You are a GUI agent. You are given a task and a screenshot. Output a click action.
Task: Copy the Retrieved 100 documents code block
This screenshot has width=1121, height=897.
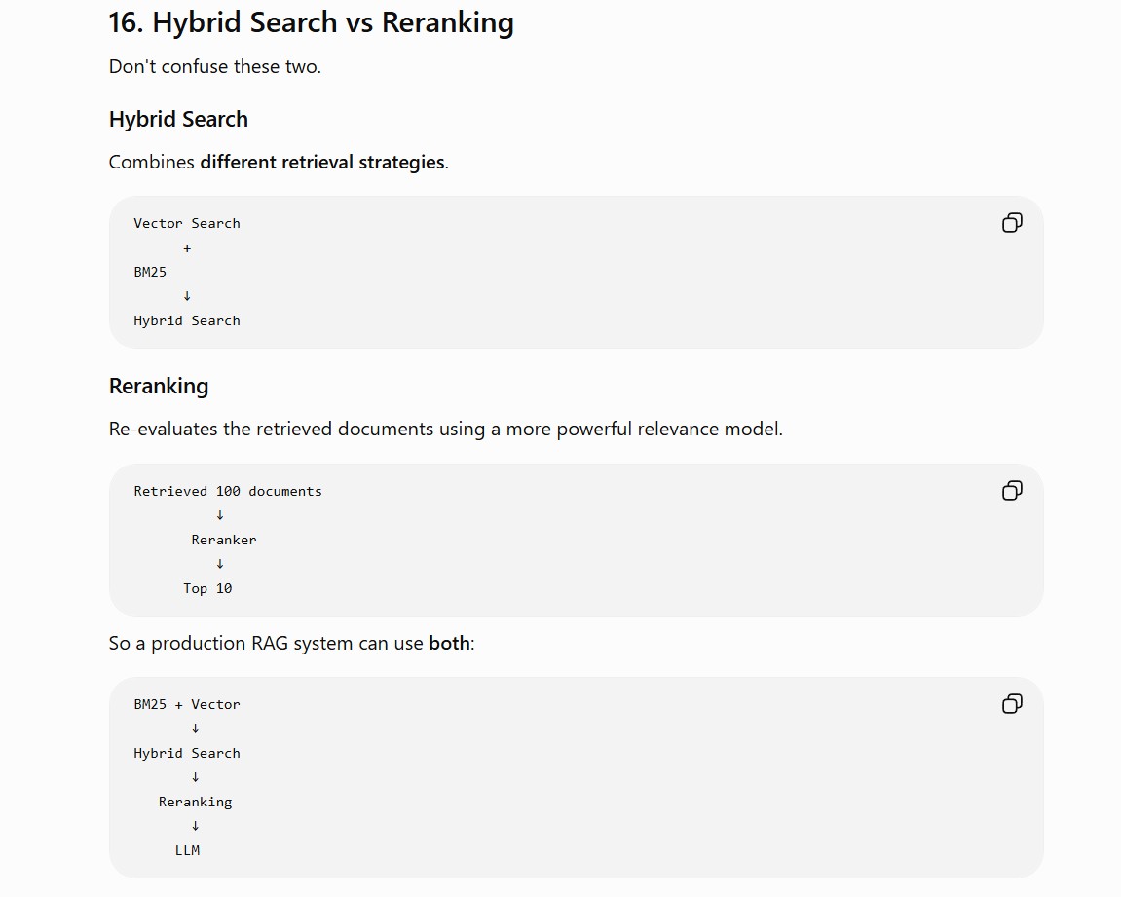1012,490
